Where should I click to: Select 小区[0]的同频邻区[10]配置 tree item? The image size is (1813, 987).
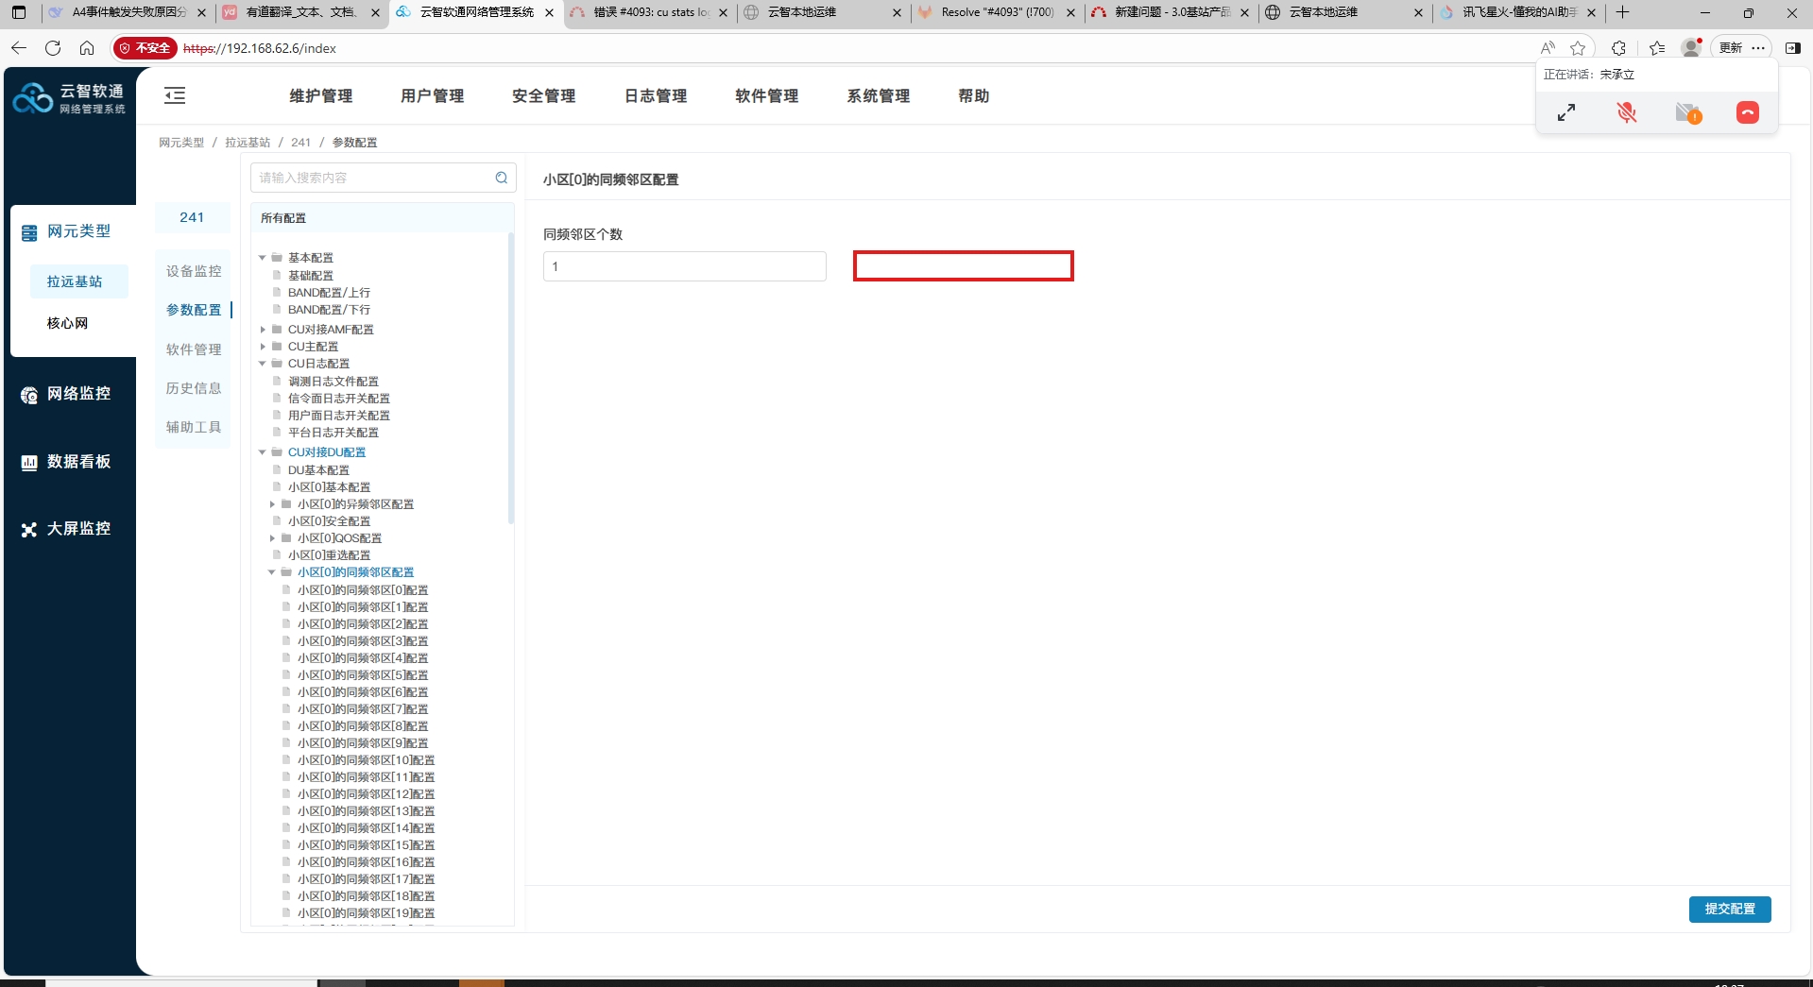click(x=367, y=760)
